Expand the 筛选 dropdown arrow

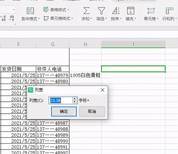tap(106, 19)
